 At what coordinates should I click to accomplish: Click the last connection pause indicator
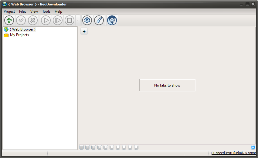pyautogui.click(x=136, y=147)
